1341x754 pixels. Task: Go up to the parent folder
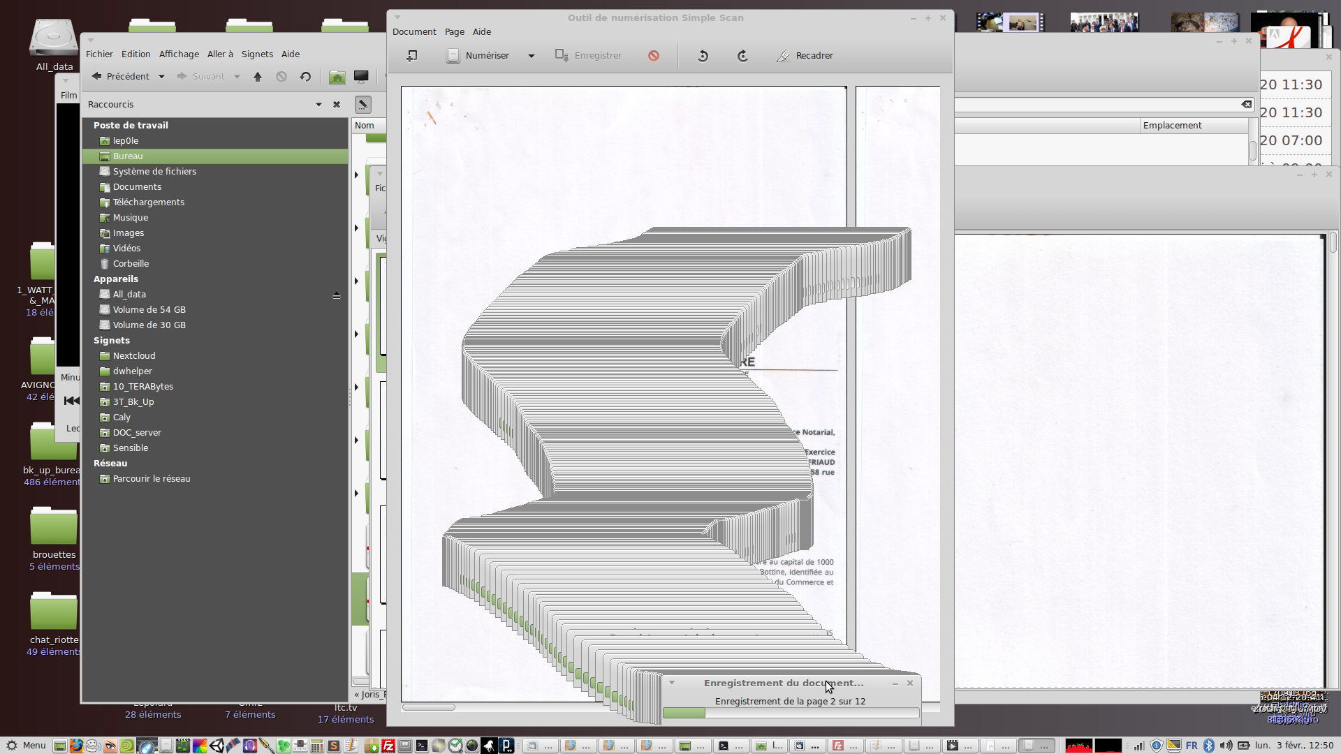point(258,77)
